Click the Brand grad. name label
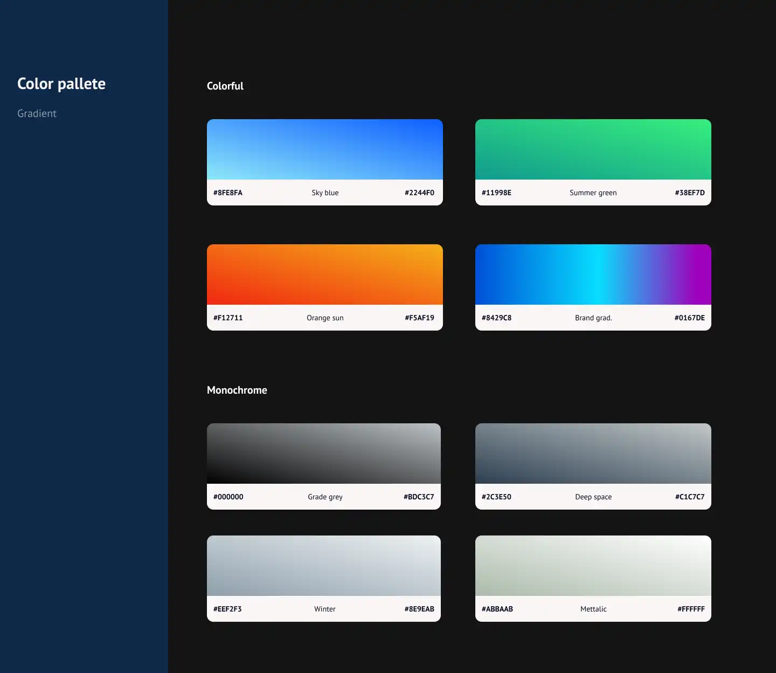The height and width of the screenshot is (673, 776). [x=593, y=318]
